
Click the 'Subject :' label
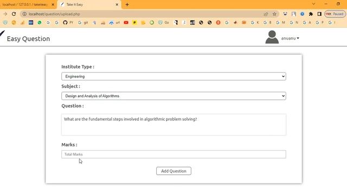pos(71,87)
